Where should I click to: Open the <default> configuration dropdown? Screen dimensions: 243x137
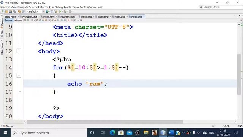coord(36,11)
